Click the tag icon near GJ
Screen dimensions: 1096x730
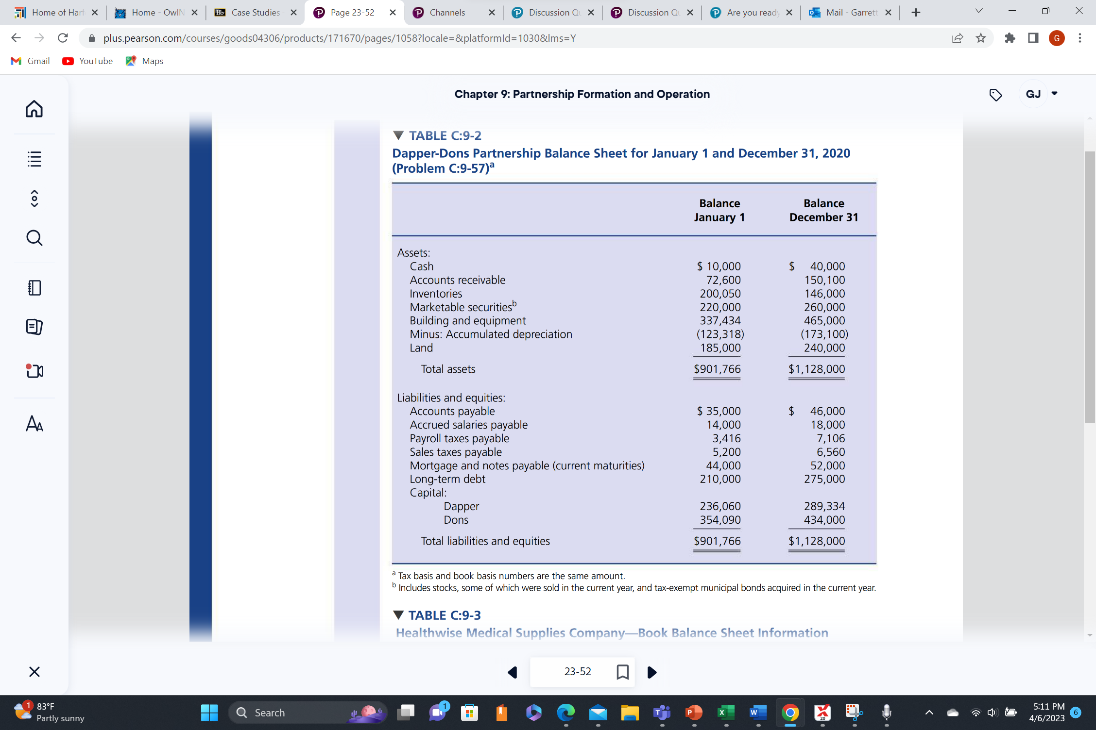995,95
